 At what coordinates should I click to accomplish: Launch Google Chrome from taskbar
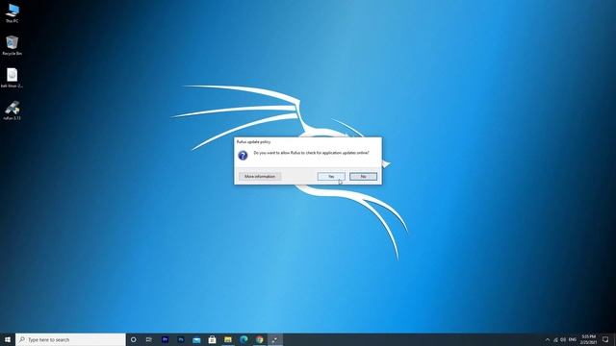pos(259,339)
